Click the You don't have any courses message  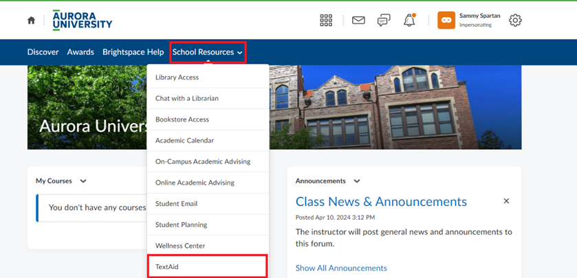click(x=97, y=207)
